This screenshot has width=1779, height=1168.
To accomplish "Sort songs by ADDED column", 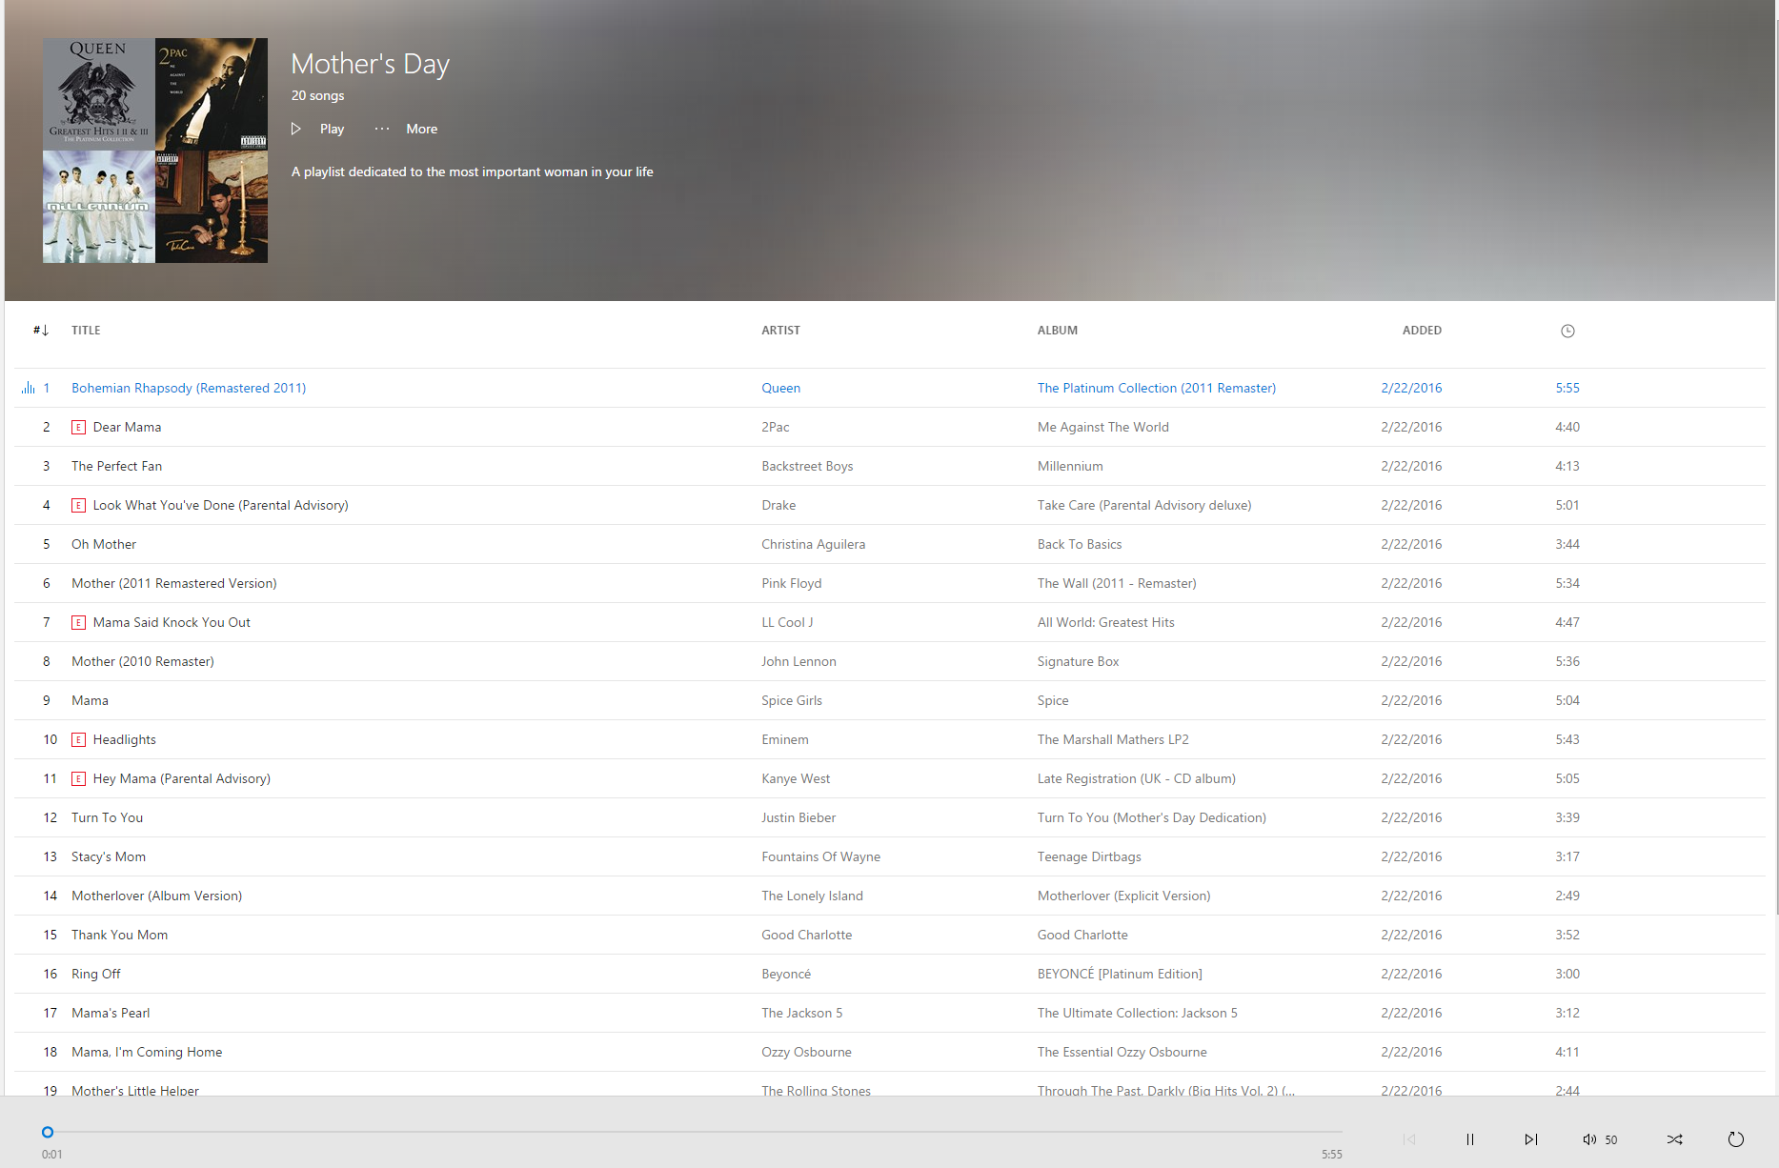I will tap(1422, 331).
